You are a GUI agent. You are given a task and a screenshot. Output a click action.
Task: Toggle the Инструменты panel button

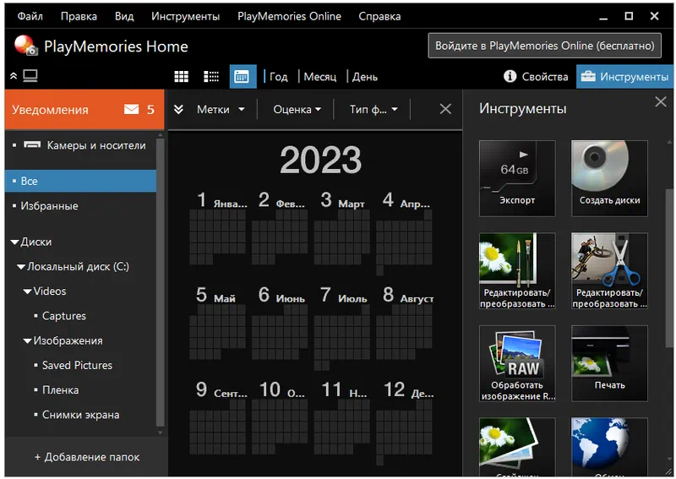point(624,77)
